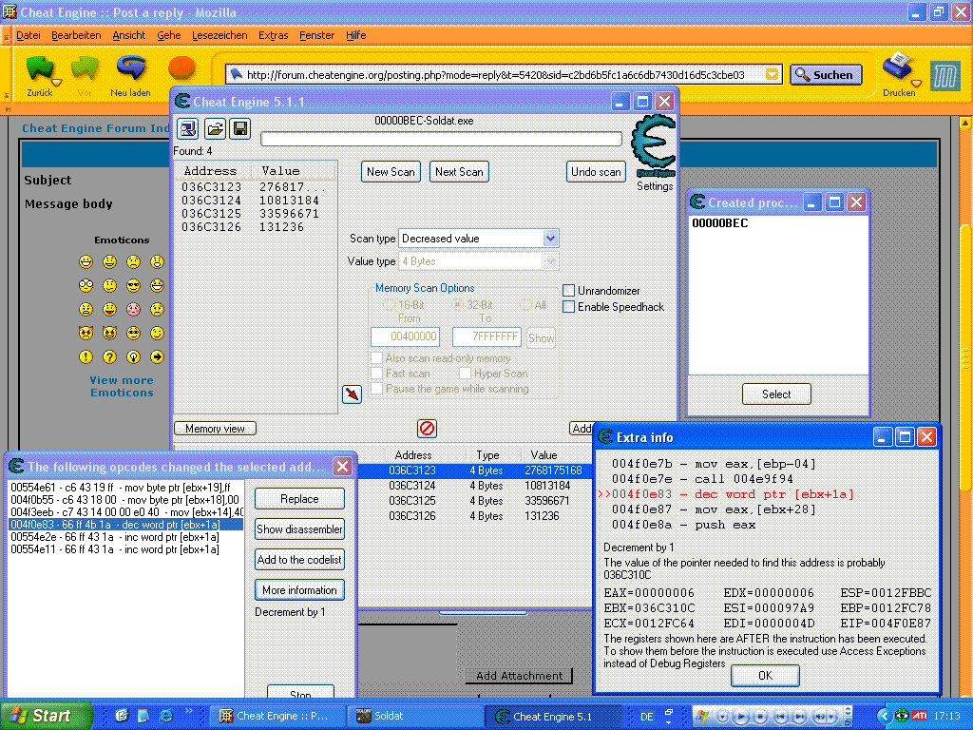The height and width of the screenshot is (730, 973).
Task: Click the red clear list icon
Action: click(x=428, y=429)
